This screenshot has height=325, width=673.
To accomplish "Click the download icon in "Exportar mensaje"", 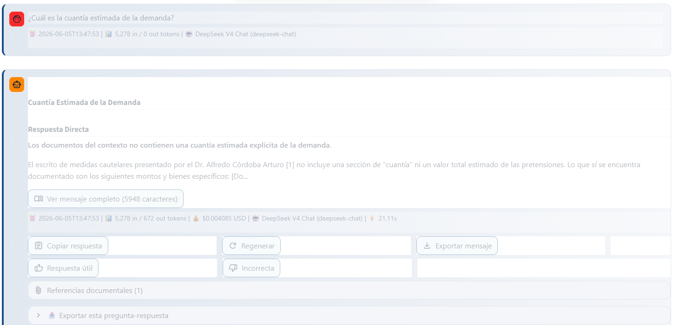I will pos(427,246).
